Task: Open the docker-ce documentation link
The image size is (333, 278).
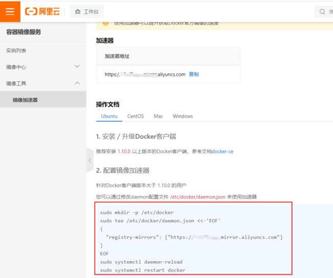Action: (x=222, y=152)
